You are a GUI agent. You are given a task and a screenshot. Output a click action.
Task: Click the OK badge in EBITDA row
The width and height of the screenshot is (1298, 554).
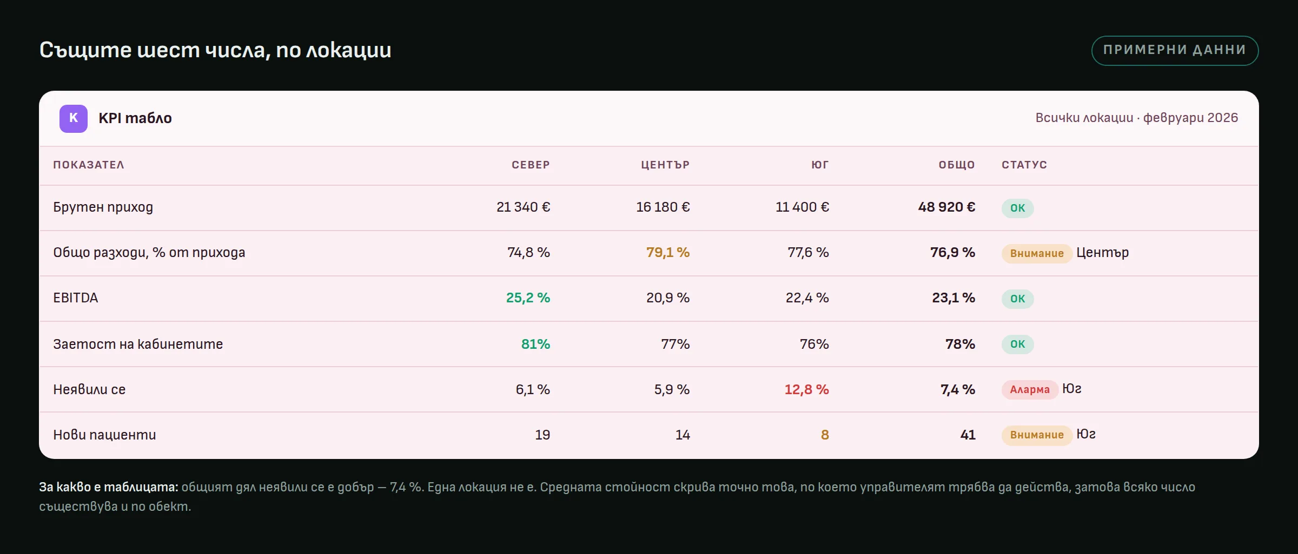[x=1017, y=299]
